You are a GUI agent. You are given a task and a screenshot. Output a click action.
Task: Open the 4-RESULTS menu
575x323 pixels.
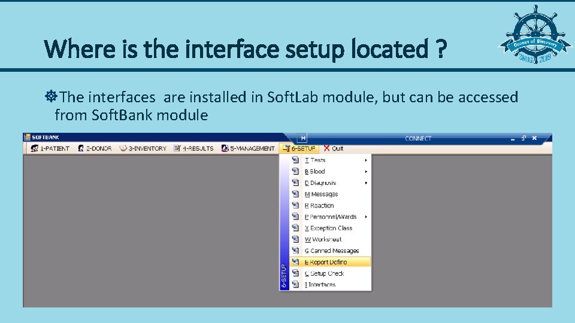click(x=193, y=148)
